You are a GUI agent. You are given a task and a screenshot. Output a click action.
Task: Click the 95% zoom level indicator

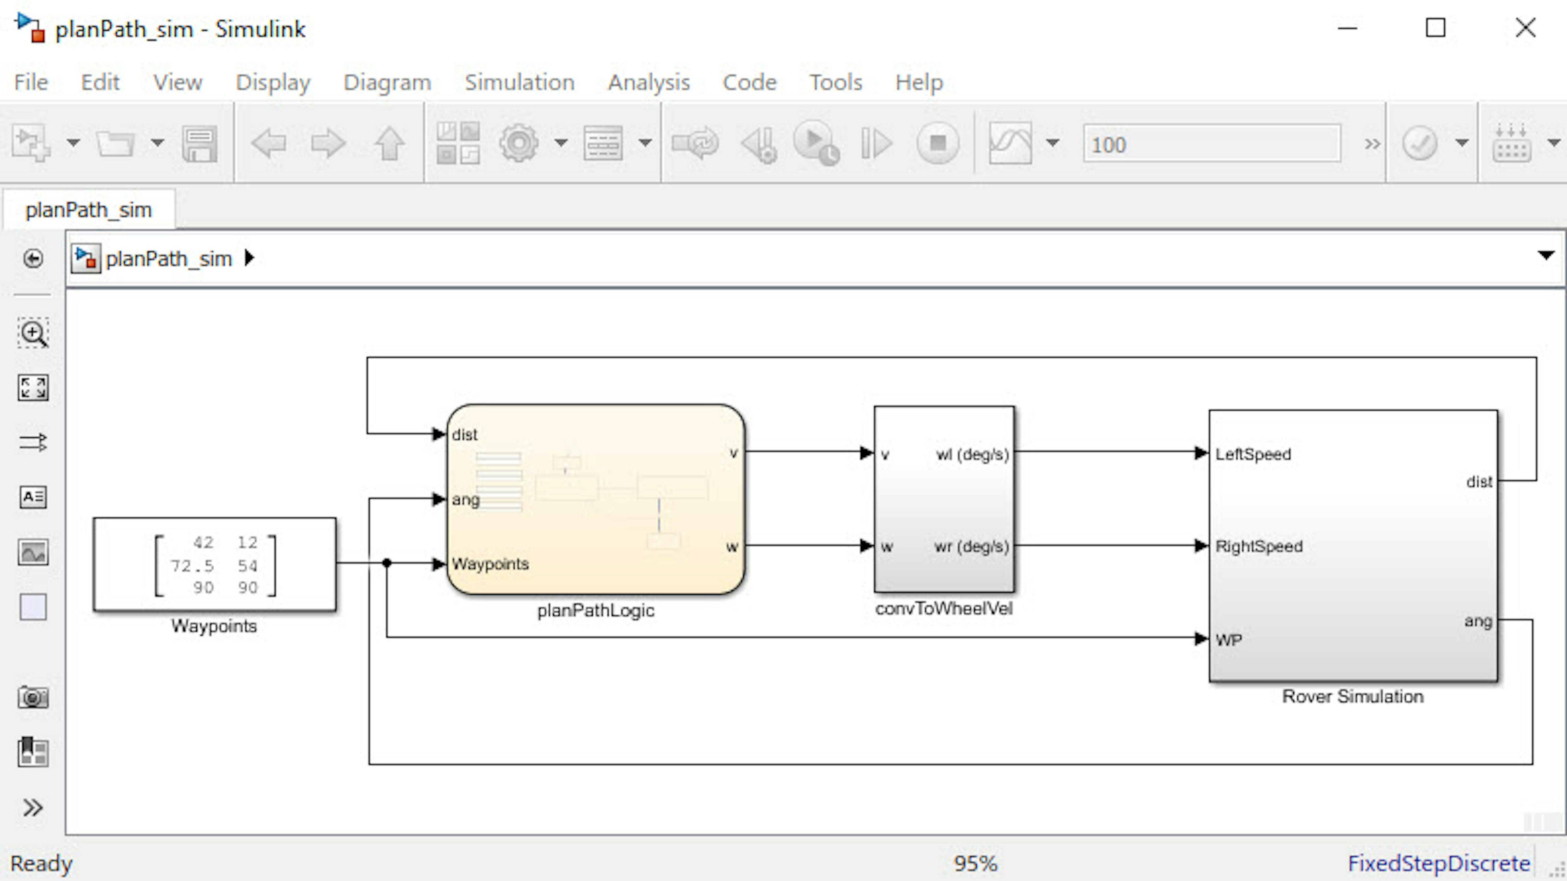[975, 863]
